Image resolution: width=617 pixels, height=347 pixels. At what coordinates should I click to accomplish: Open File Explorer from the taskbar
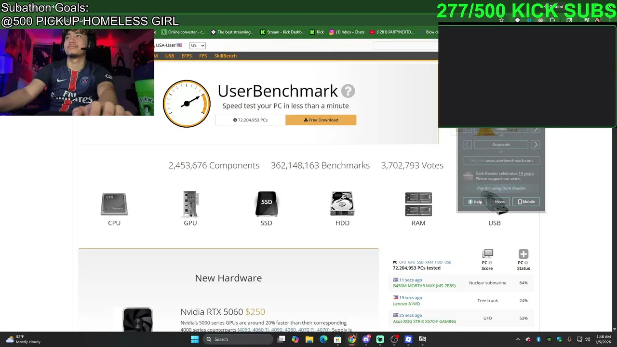309,339
